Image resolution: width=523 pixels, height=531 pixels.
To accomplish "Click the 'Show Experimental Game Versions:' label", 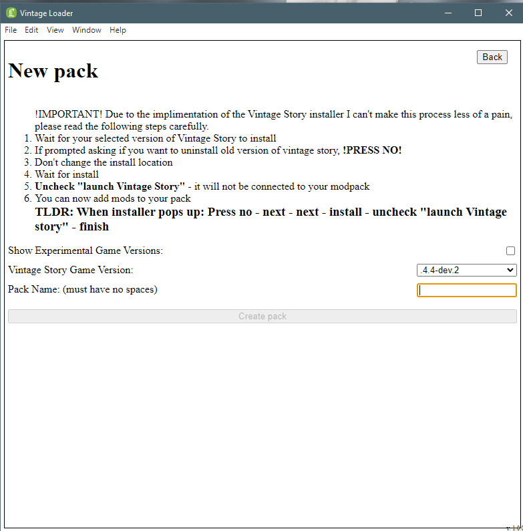I will 85,250.
